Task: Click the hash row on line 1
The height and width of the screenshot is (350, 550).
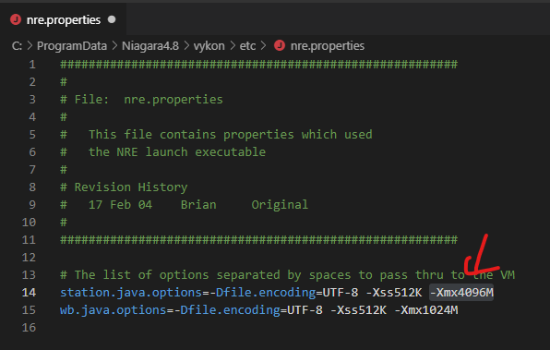Action: coord(259,65)
